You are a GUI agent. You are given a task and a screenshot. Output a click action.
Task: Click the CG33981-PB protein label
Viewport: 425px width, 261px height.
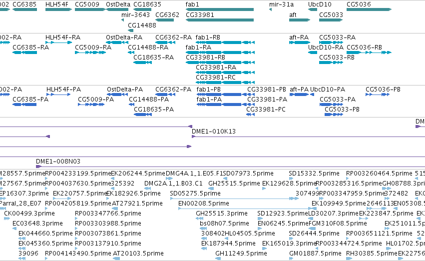267,89
